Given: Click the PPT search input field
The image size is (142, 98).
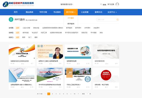Looking at the screenshot, I should click(106, 19).
